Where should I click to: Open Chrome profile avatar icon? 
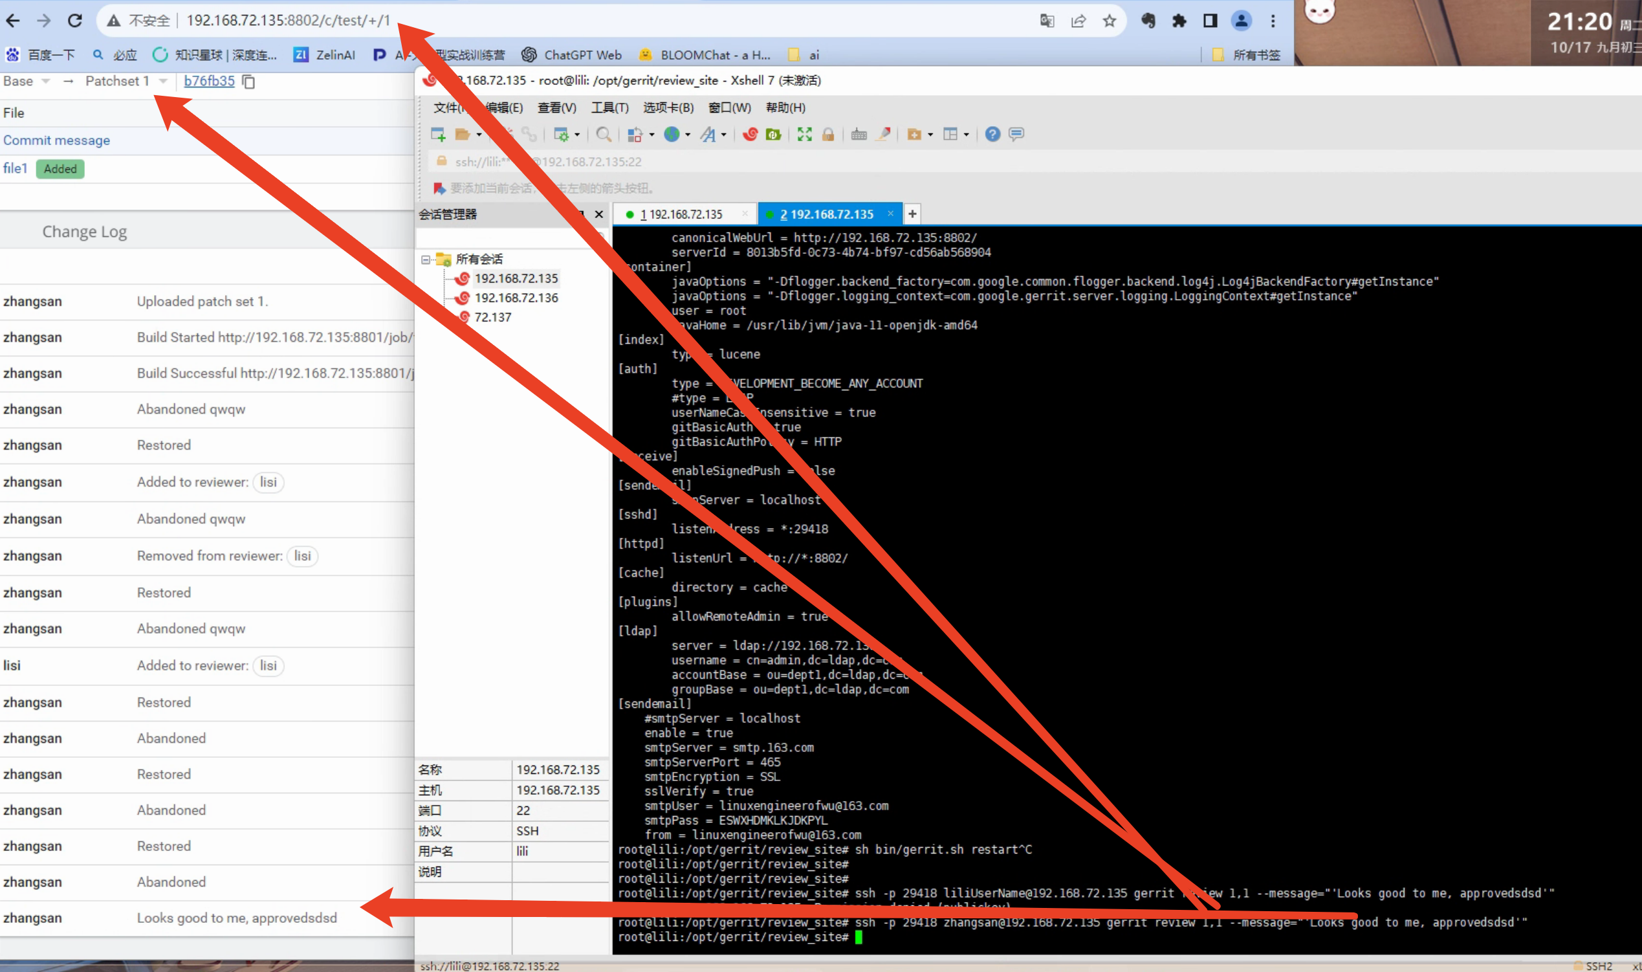pyautogui.click(x=1242, y=21)
